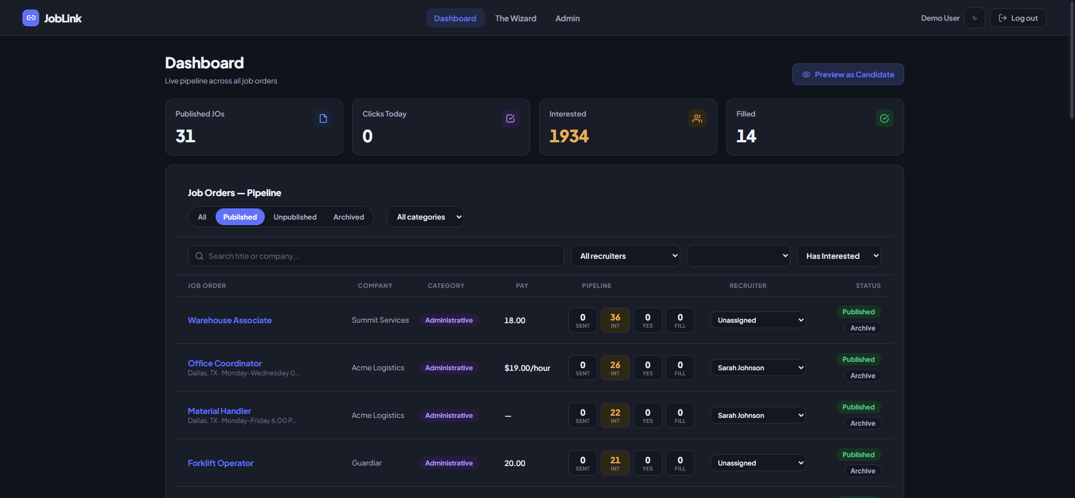Click the 22 INT box for Material Handler

pos(615,415)
